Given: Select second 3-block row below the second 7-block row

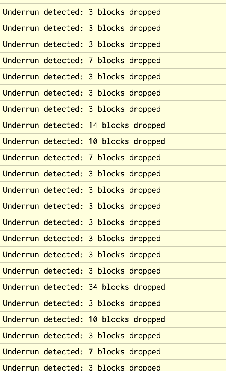Looking at the screenshot, I should [x=82, y=190].
